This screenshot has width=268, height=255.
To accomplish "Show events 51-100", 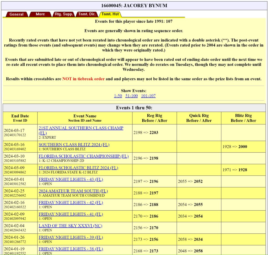I will (x=131, y=96).
